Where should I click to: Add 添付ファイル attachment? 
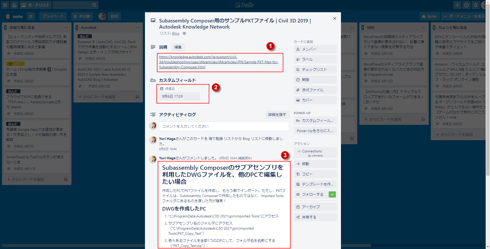(315, 90)
